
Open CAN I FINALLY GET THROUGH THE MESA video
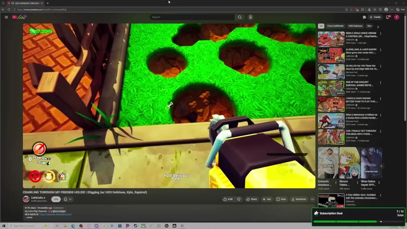348,137
